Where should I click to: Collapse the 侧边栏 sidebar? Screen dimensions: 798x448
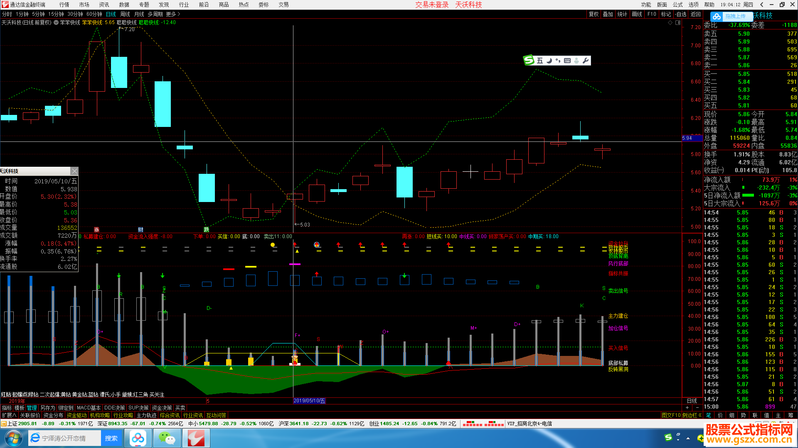[692, 415]
